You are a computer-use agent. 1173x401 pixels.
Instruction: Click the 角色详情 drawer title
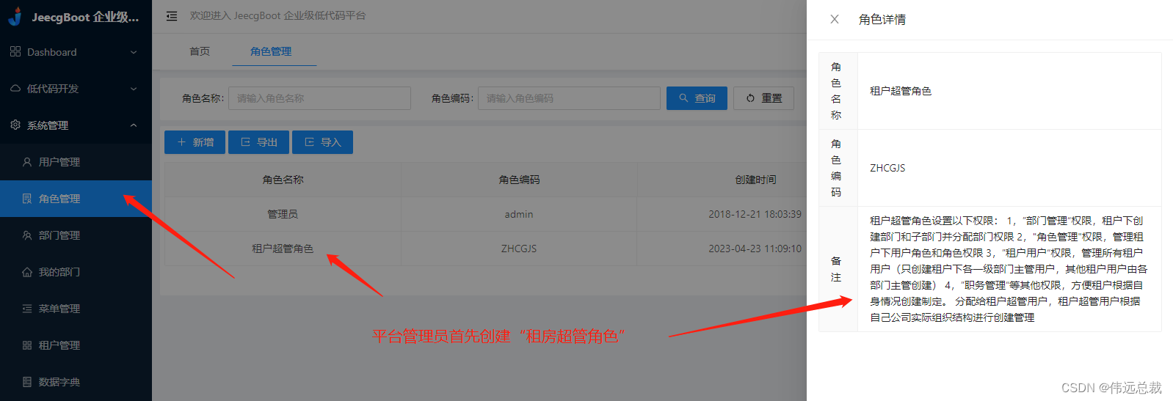click(x=882, y=20)
